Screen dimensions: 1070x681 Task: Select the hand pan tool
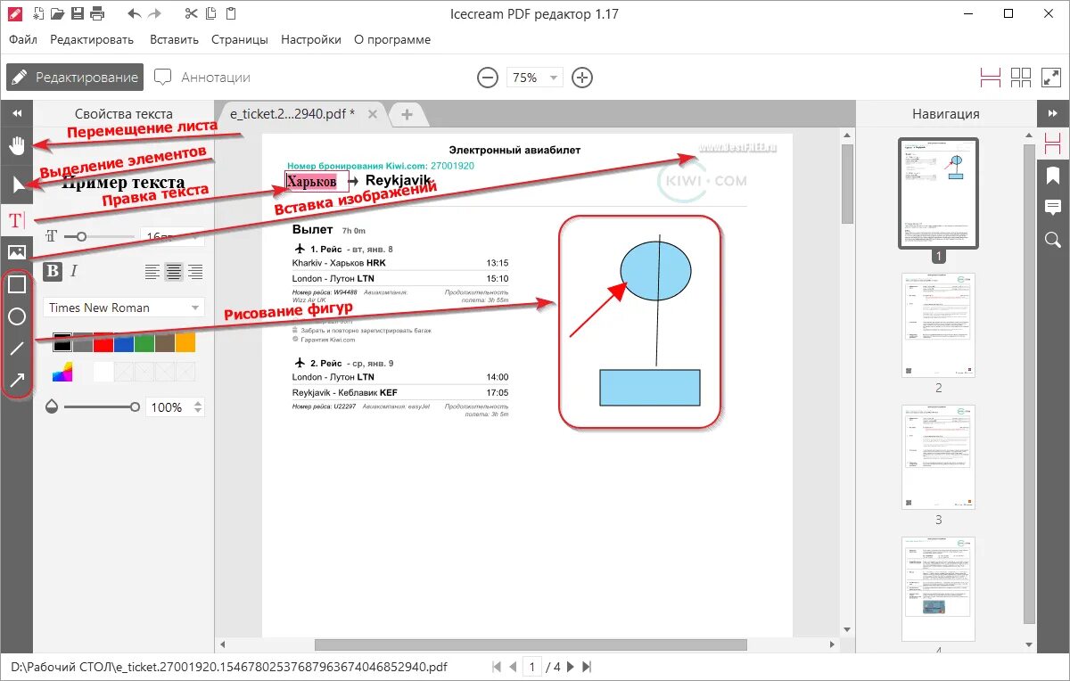[x=16, y=145]
